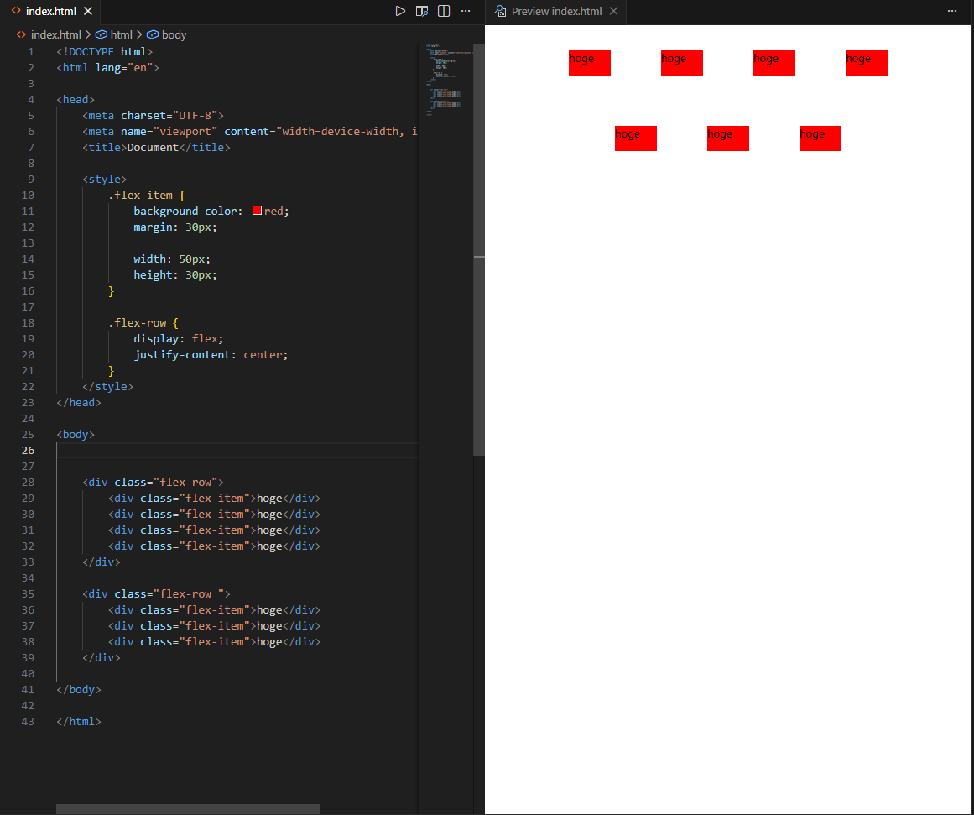Click the Run play icon in editor toolbar
This screenshot has width=974, height=815.
(400, 11)
